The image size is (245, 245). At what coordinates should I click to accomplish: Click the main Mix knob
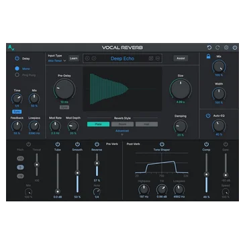[x=219, y=66]
